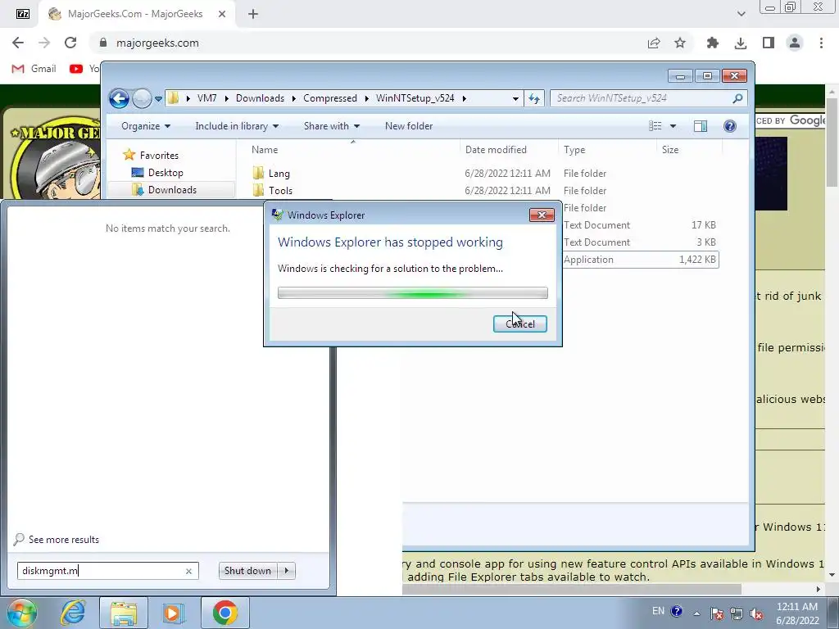Click VM7 in the address breadcrumb
This screenshot has width=839, height=629.
[x=206, y=98]
